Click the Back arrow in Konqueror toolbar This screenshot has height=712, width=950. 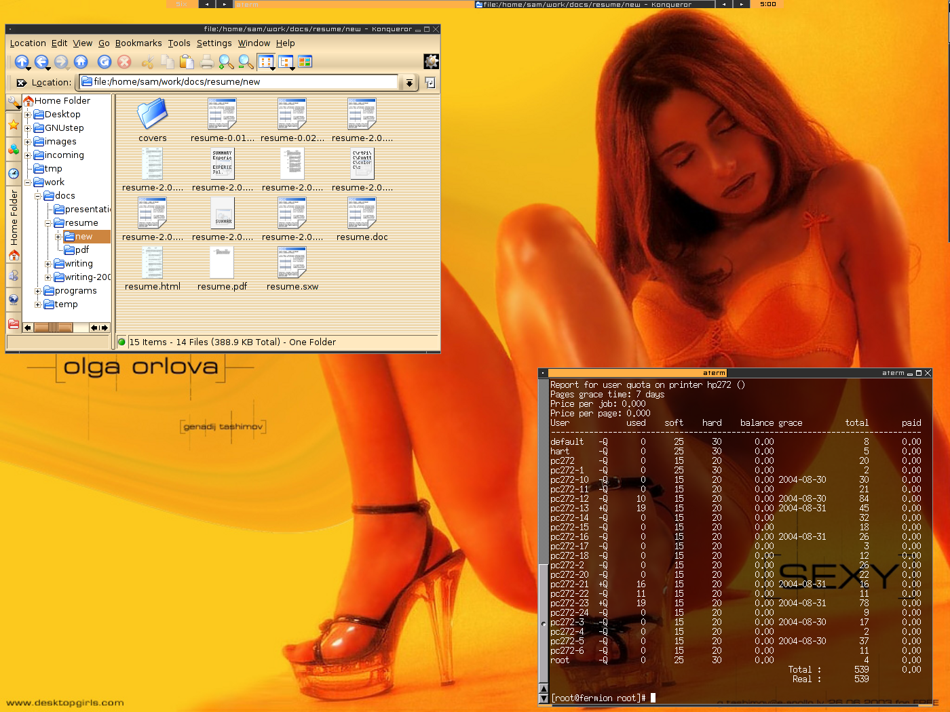[41, 62]
